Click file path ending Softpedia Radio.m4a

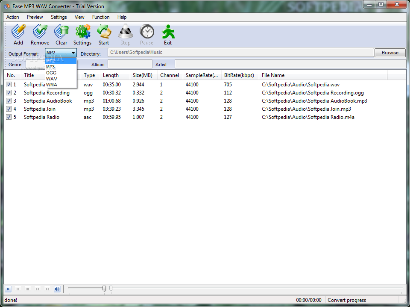tap(308, 117)
